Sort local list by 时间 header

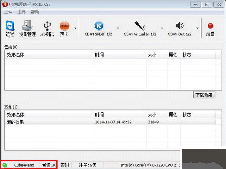pos(119,115)
